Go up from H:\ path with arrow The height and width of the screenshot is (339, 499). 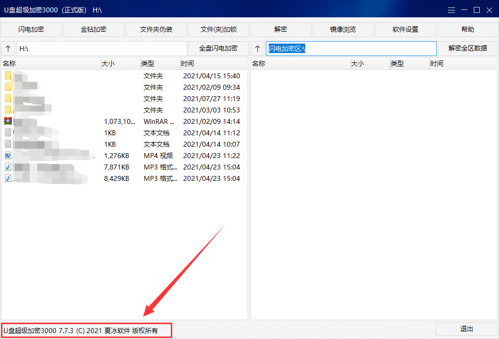(x=8, y=49)
